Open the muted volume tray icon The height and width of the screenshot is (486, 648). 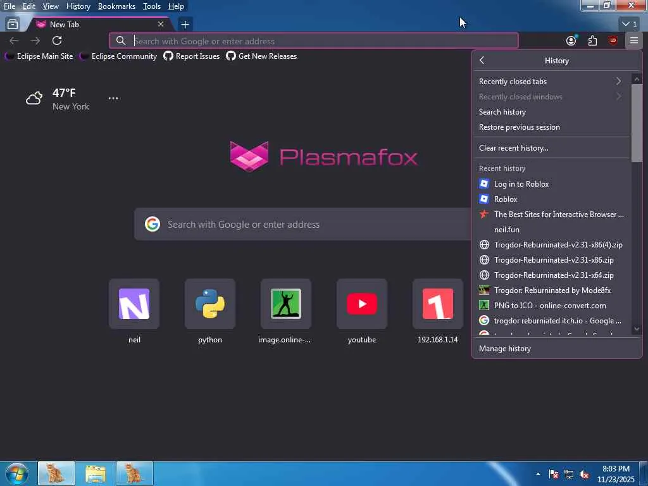click(x=584, y=475)
